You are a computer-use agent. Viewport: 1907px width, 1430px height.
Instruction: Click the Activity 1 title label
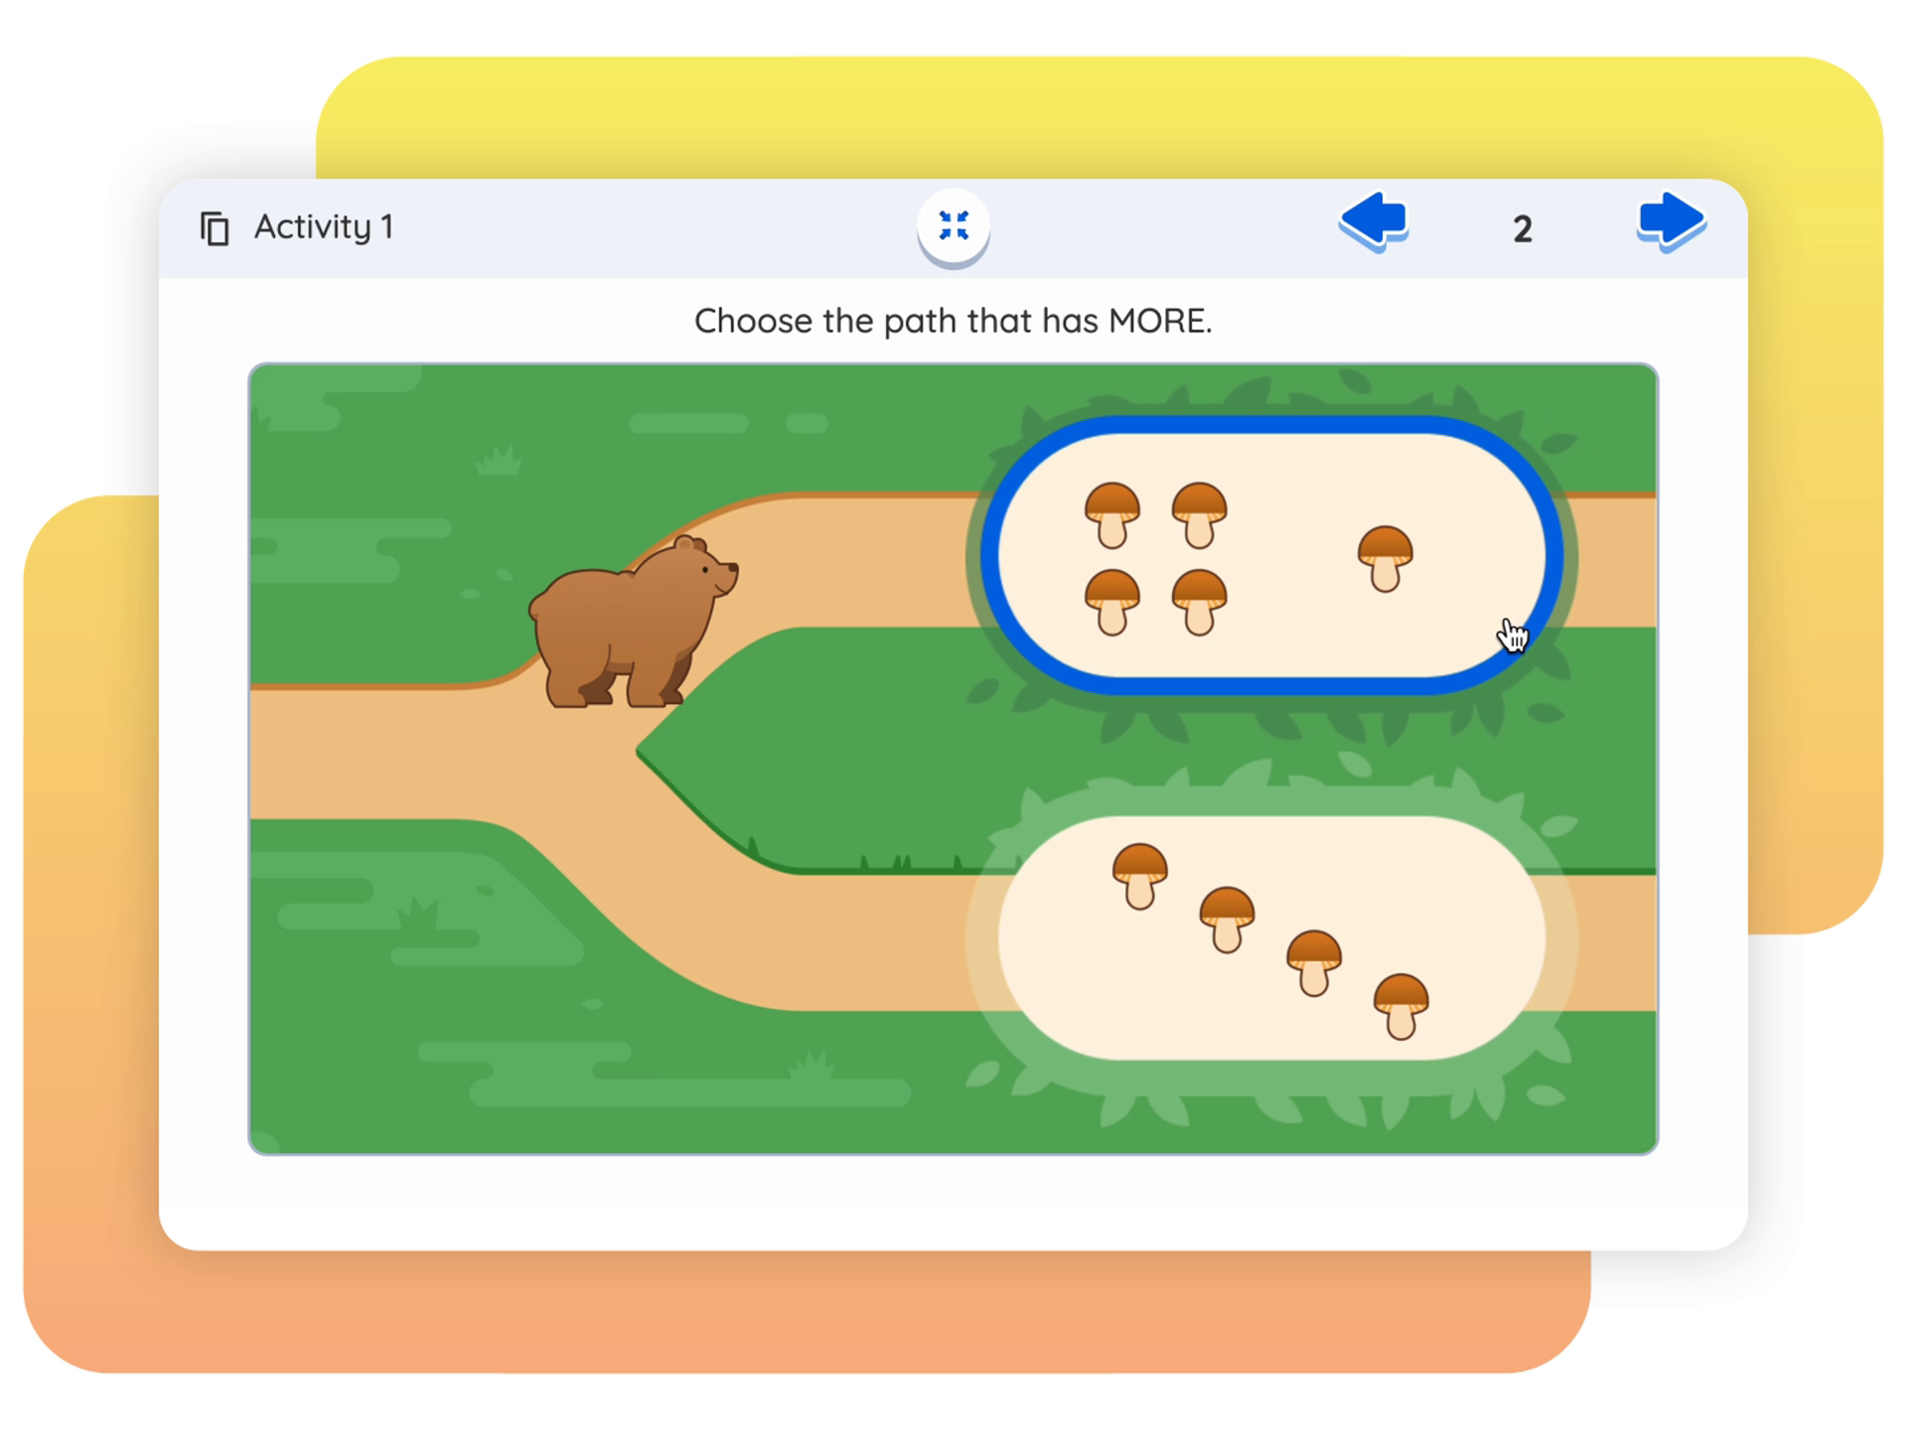(x=324, y=227)
